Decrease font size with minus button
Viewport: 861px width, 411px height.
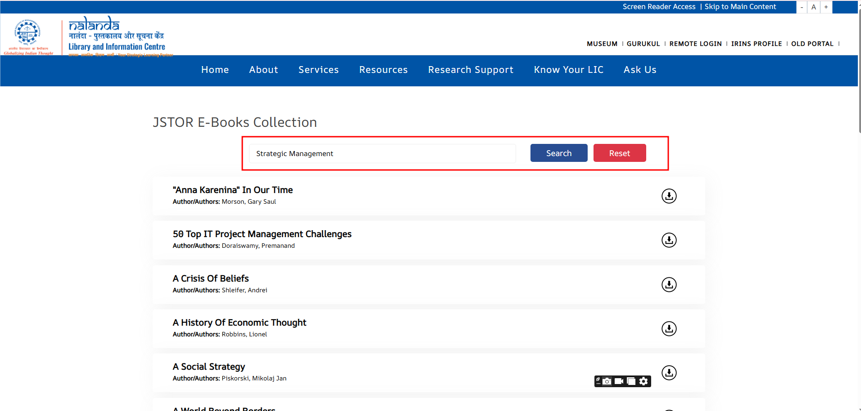point(802,7)
